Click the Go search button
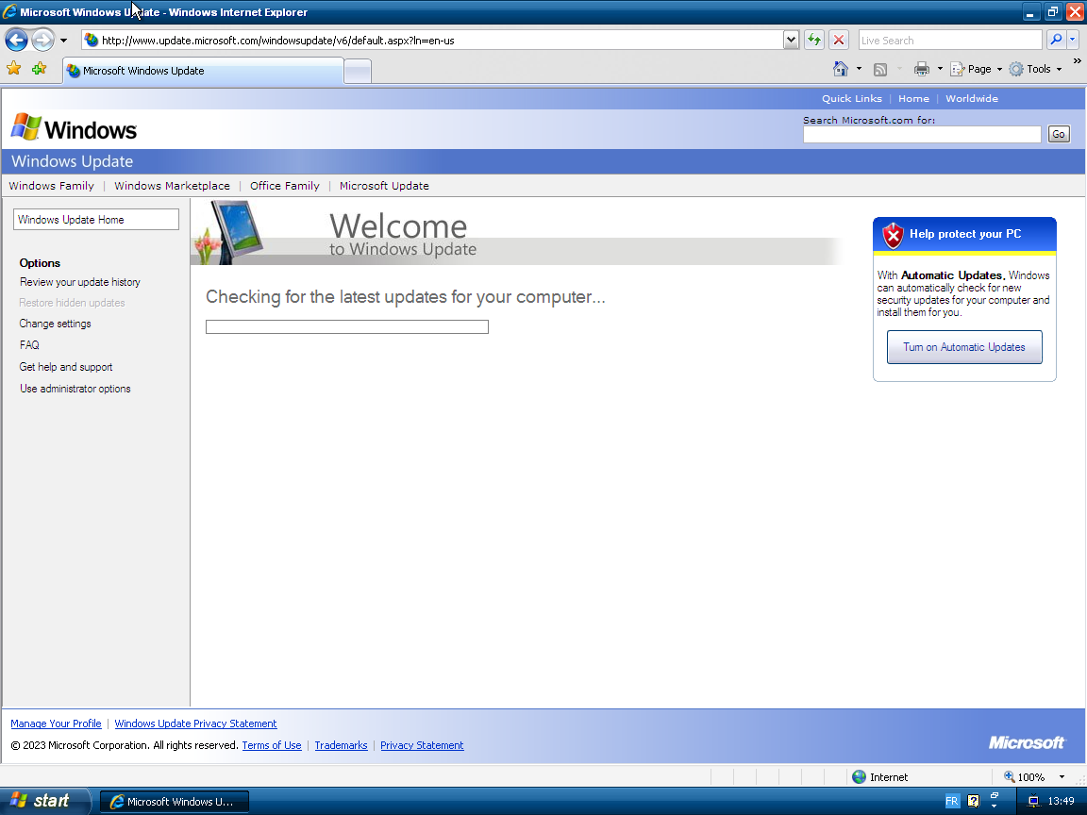 pos(1059,135)
